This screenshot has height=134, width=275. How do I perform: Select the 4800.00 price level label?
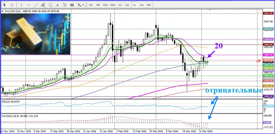pyautogui.click(x=268, y=55)
